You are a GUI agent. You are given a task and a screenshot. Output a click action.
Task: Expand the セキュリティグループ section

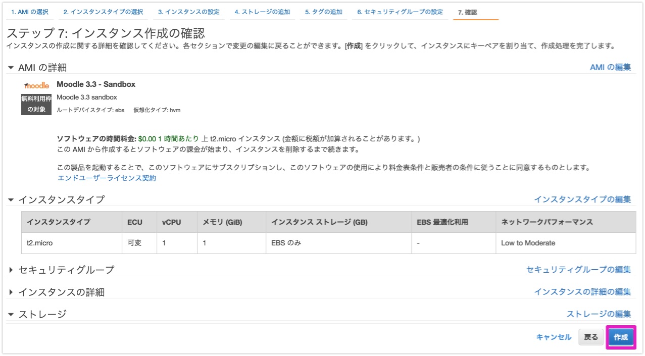11,270
